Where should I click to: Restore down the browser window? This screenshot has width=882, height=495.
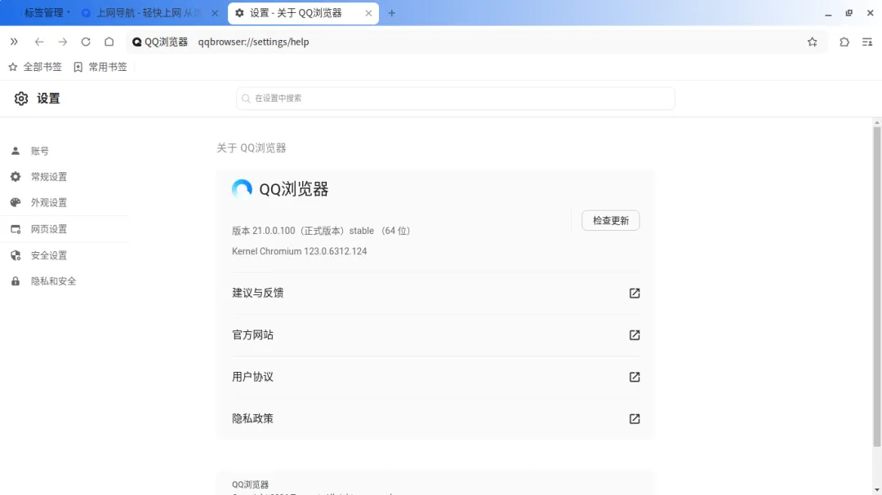click(x=849, y=13)
